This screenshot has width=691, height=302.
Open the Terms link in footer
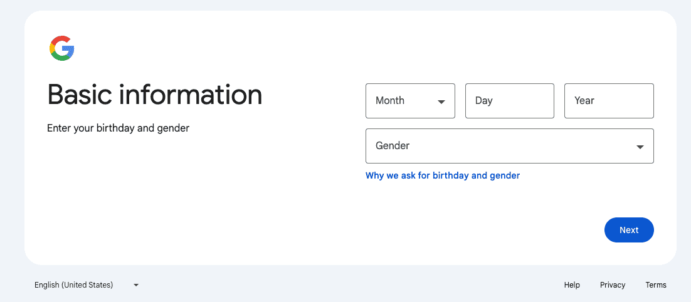656,285
